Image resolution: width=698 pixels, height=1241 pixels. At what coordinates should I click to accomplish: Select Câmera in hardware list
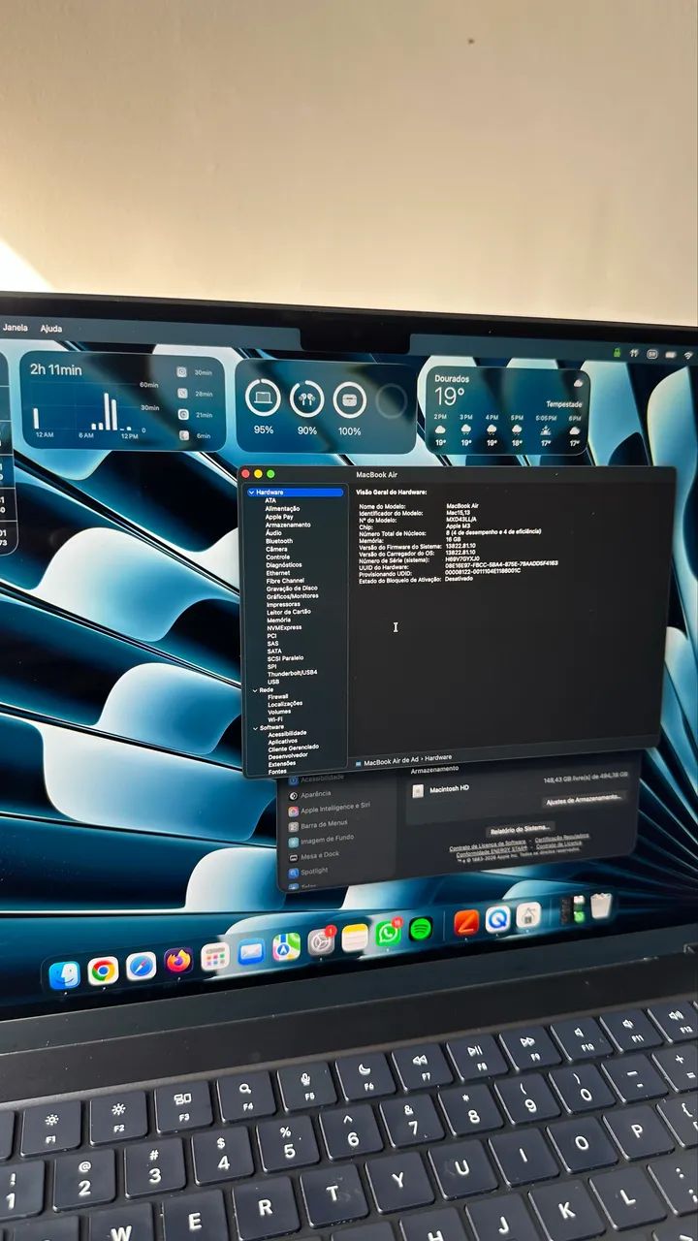276,549
